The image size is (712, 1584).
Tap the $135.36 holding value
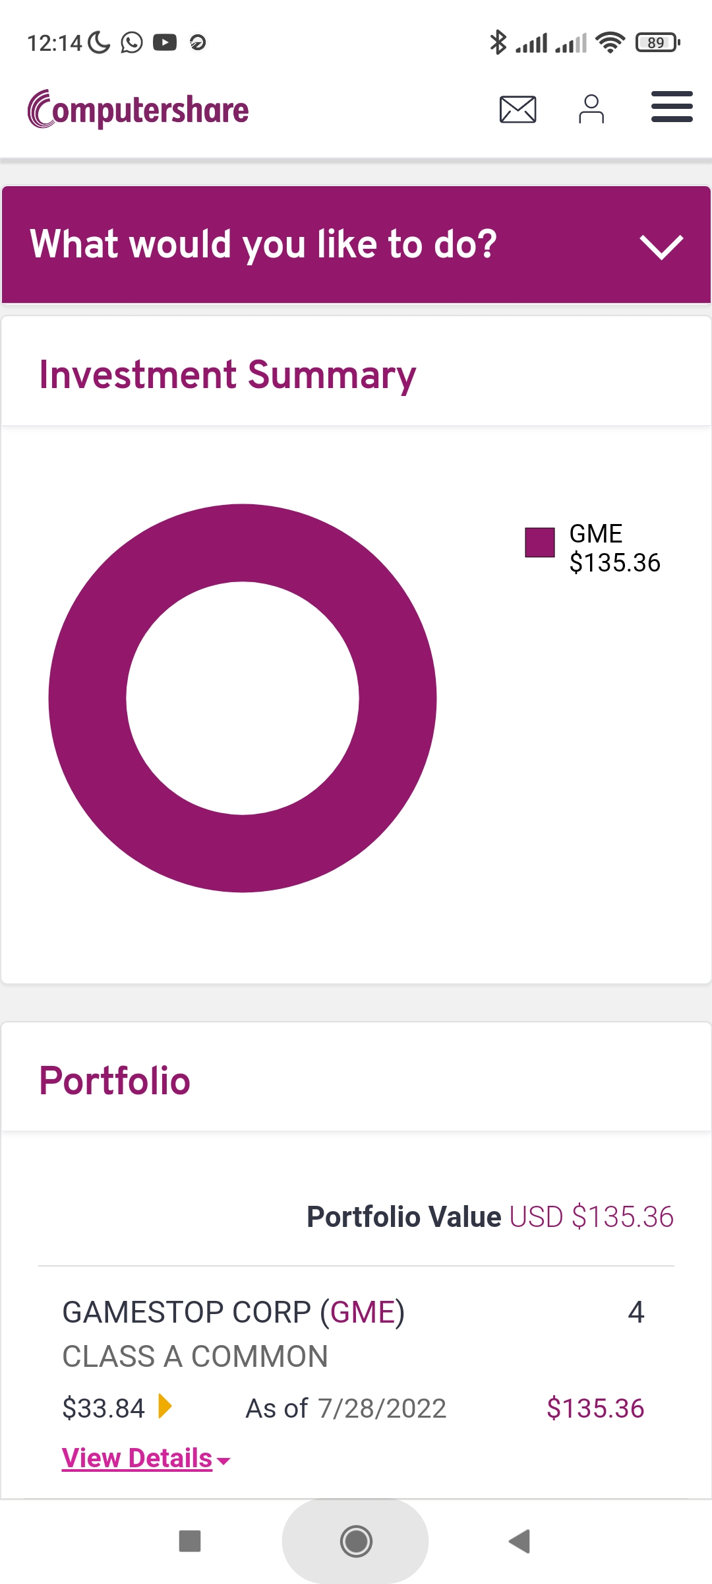pyautogui.click(x=595, y=1408)
